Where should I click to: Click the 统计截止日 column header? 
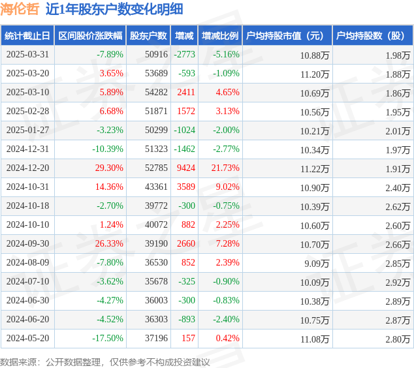click(27, 36)
